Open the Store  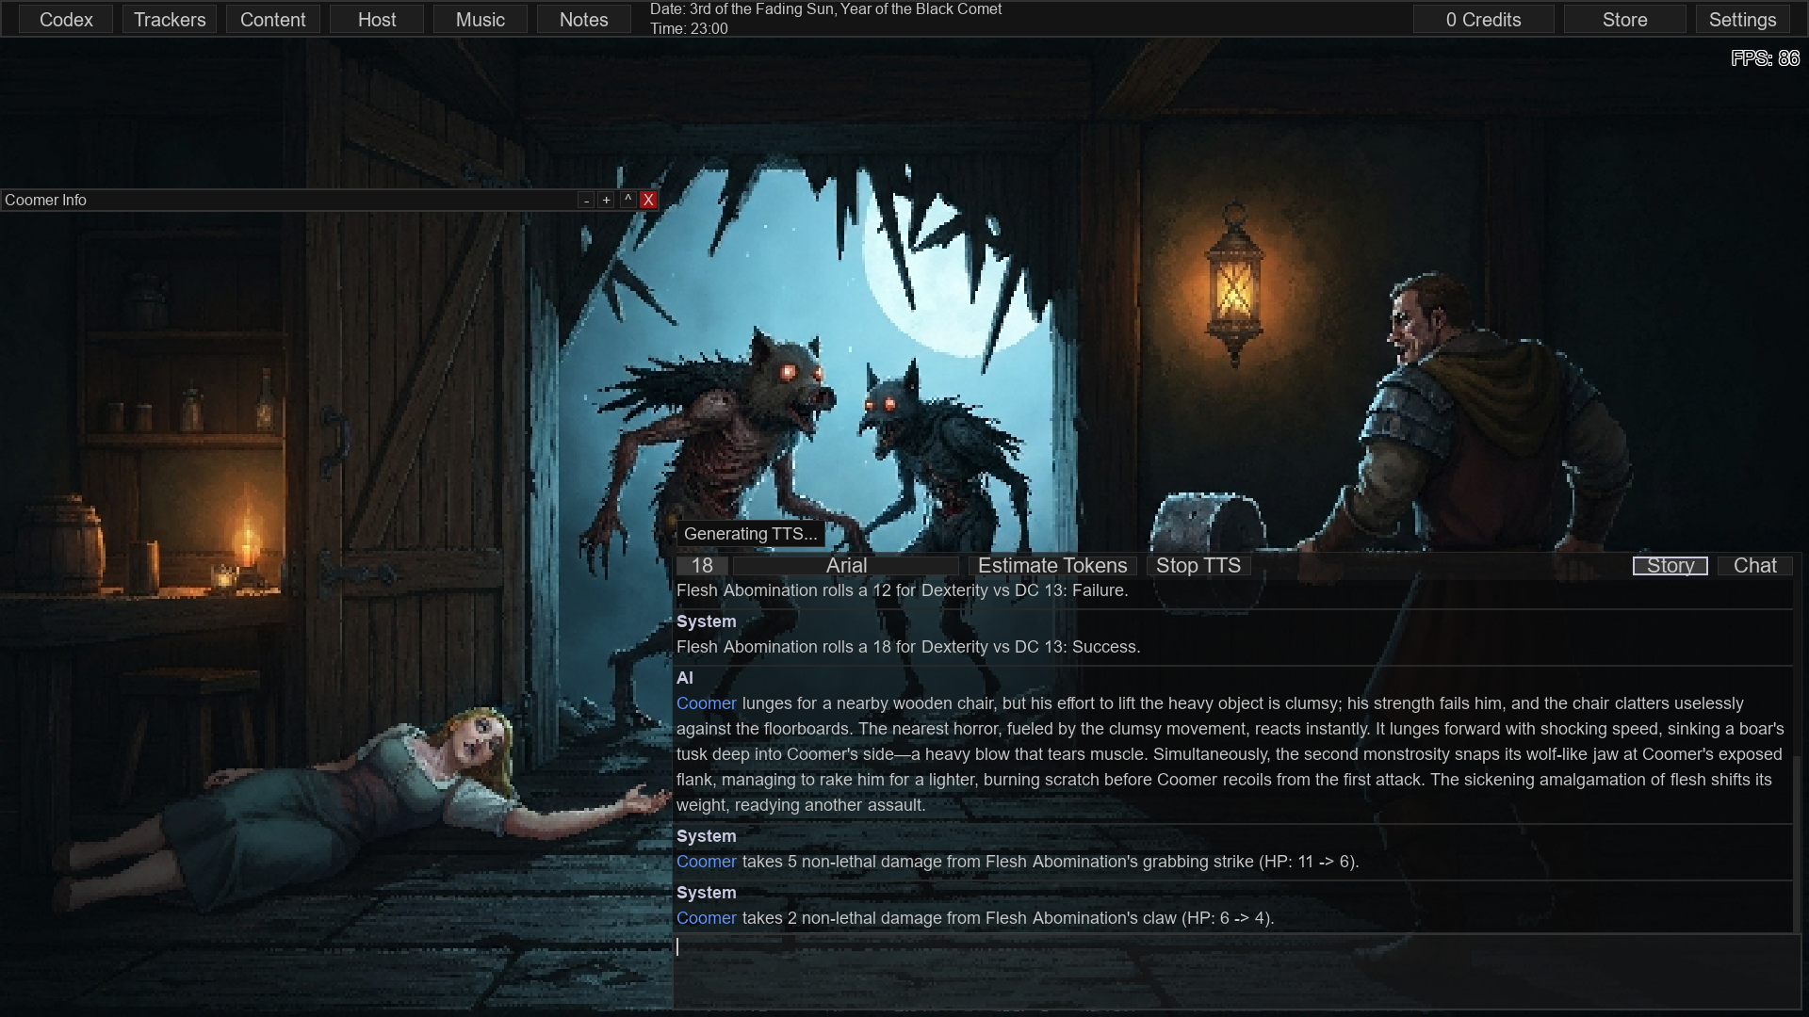[1624, 20]
